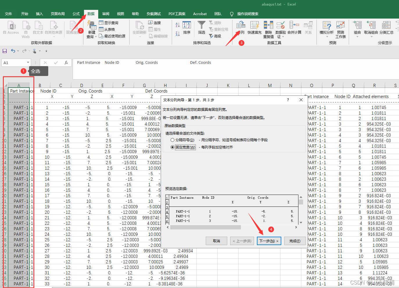Expand the Ungroup (取消组合) dropdown arrow
399x288 pixels.
pos(371,37)
